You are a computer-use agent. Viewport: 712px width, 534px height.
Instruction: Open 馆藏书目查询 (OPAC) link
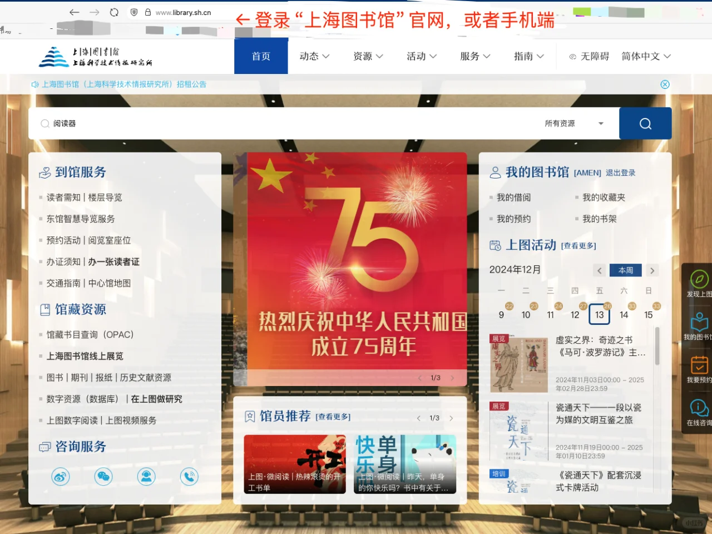[90, 335]
